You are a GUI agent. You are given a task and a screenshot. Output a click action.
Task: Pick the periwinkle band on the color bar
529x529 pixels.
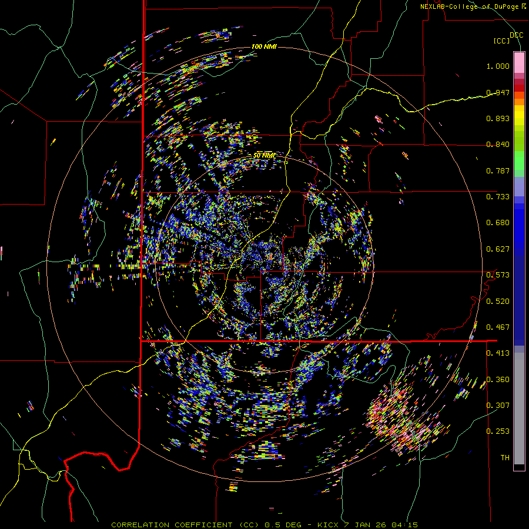519,186
